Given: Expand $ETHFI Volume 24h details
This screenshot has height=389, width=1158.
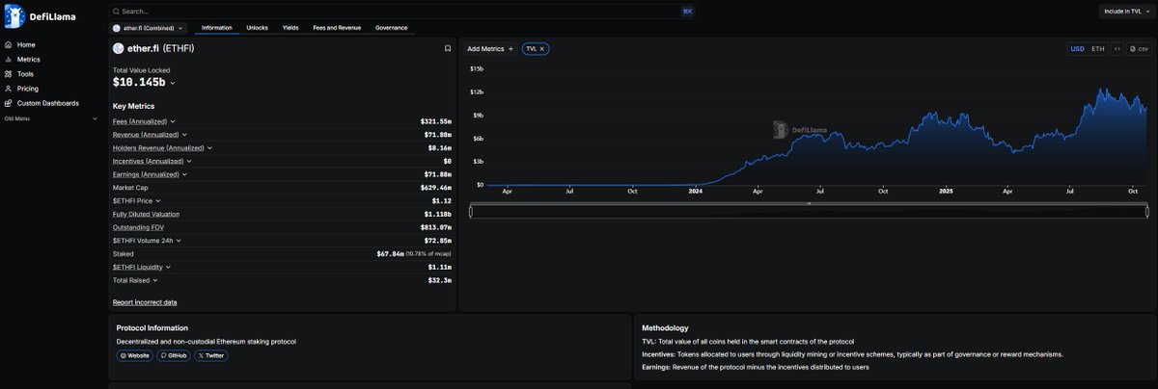Looking at the screenshot, I should pyautogui.click(x=179, y=240).
